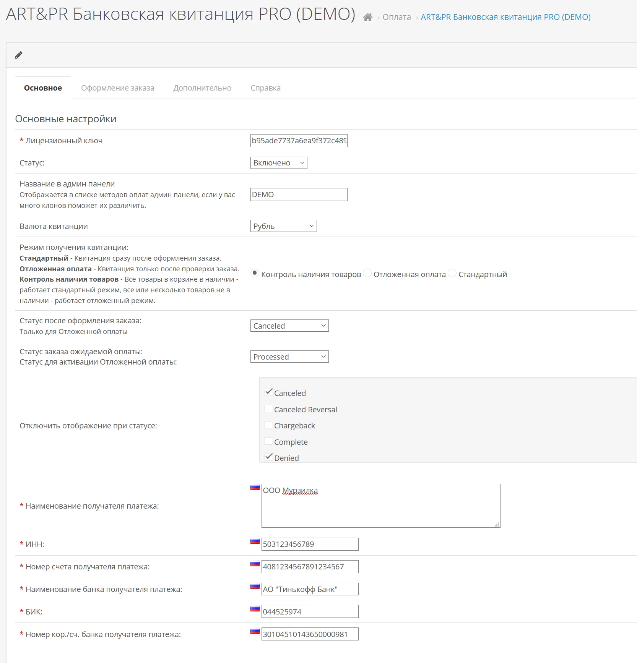Switch to the Основное tab
This screenshot has height=663, width=637.
tap(43, 88)
